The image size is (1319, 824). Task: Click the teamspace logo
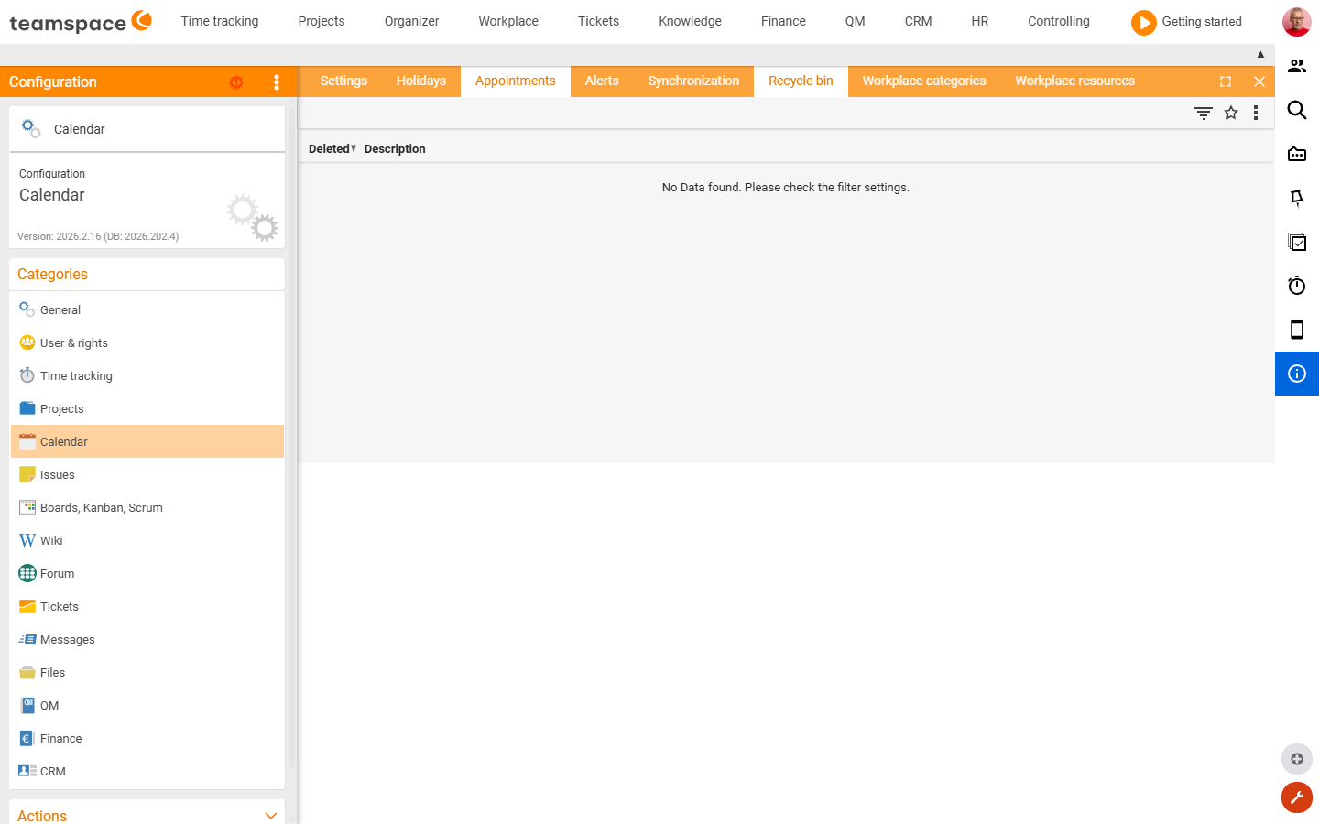click(81, 22)
